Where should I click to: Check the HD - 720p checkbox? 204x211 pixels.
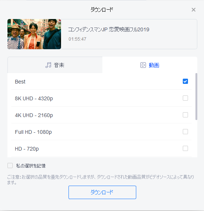[185, 148]
